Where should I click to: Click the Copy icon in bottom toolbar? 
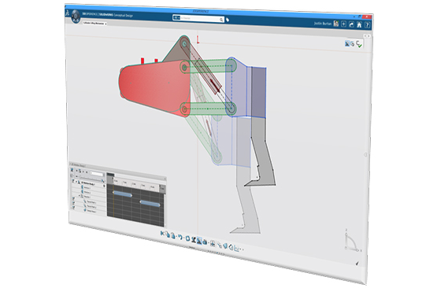point(168,234)
